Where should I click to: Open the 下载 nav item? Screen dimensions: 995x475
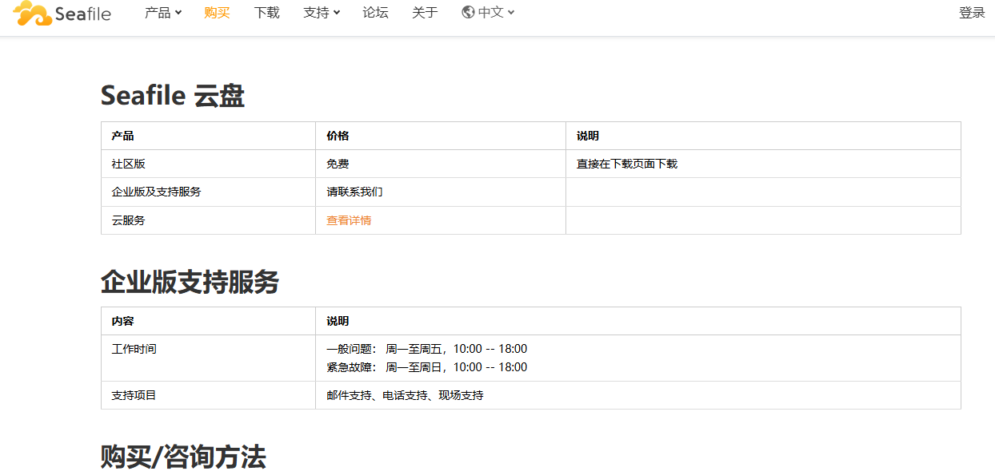tap(266, 12)
